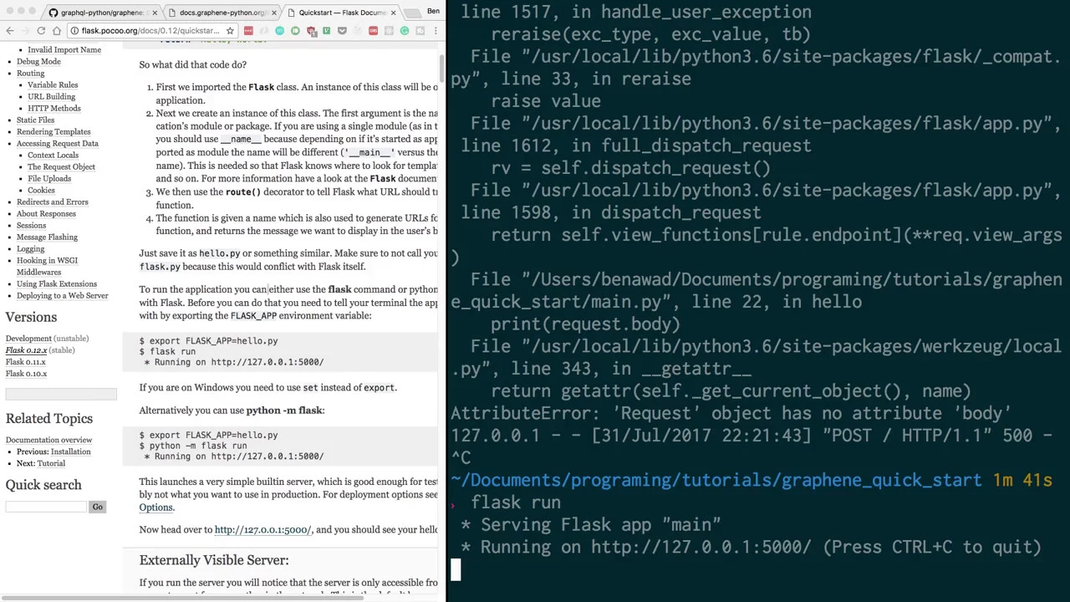1070x602 pixels.
Task: Select the Quickstart — Flask Documentation tab
Action: click(x=342, y=13)
